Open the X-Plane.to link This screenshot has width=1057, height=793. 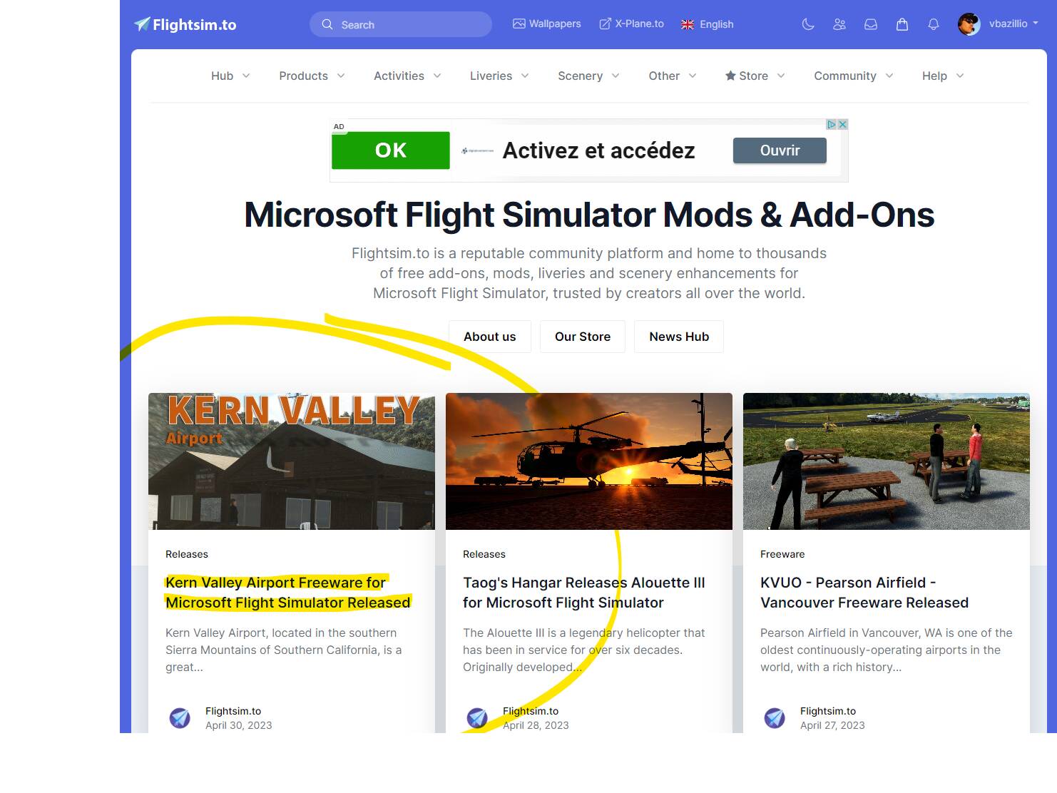point(631,24)
